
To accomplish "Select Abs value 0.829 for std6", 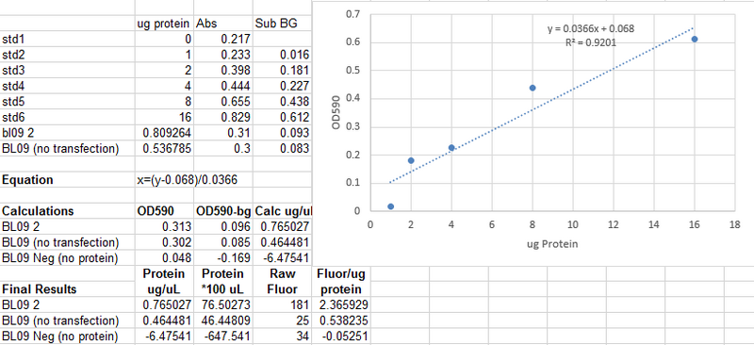I will click(223, 118).
